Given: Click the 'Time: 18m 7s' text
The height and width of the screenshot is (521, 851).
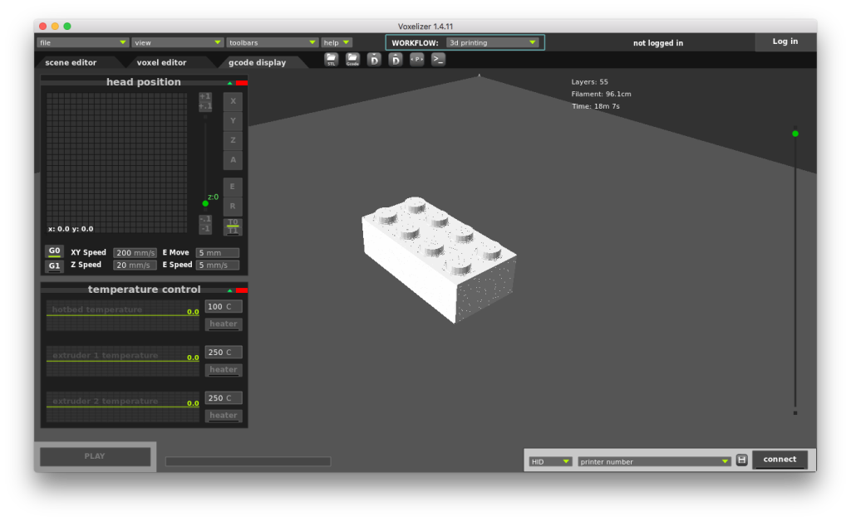Looking at the screenshot, I should (595, 106).
